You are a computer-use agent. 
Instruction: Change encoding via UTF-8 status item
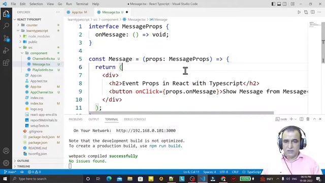(224, 172)
